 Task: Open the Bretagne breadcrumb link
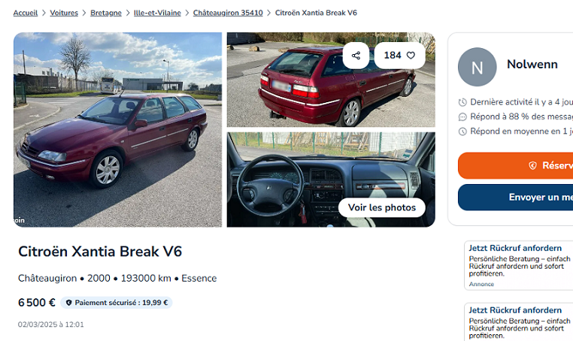[x=106, y=13]
